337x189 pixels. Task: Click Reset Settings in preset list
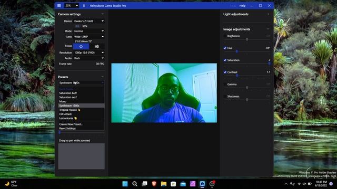click(x=82, y=129)
